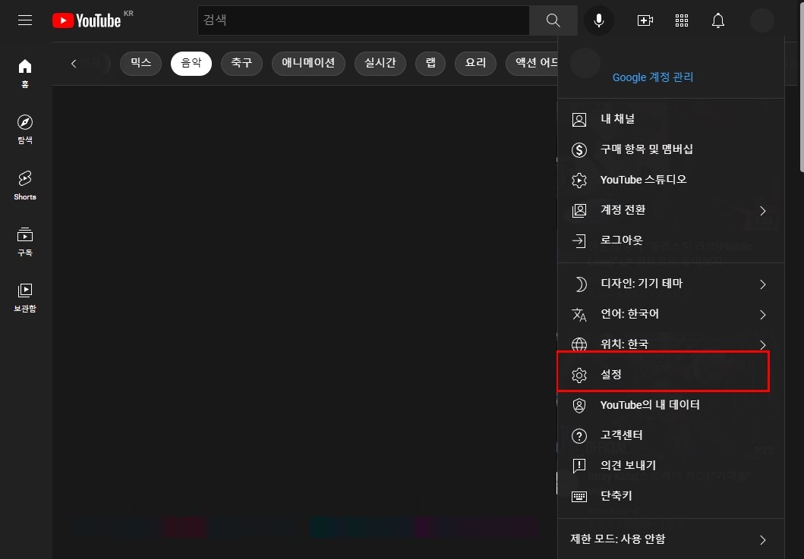Open the hamburger navigation menu
Image resolution: width=804 pixels, height=559 pixels.
point(24,20)
